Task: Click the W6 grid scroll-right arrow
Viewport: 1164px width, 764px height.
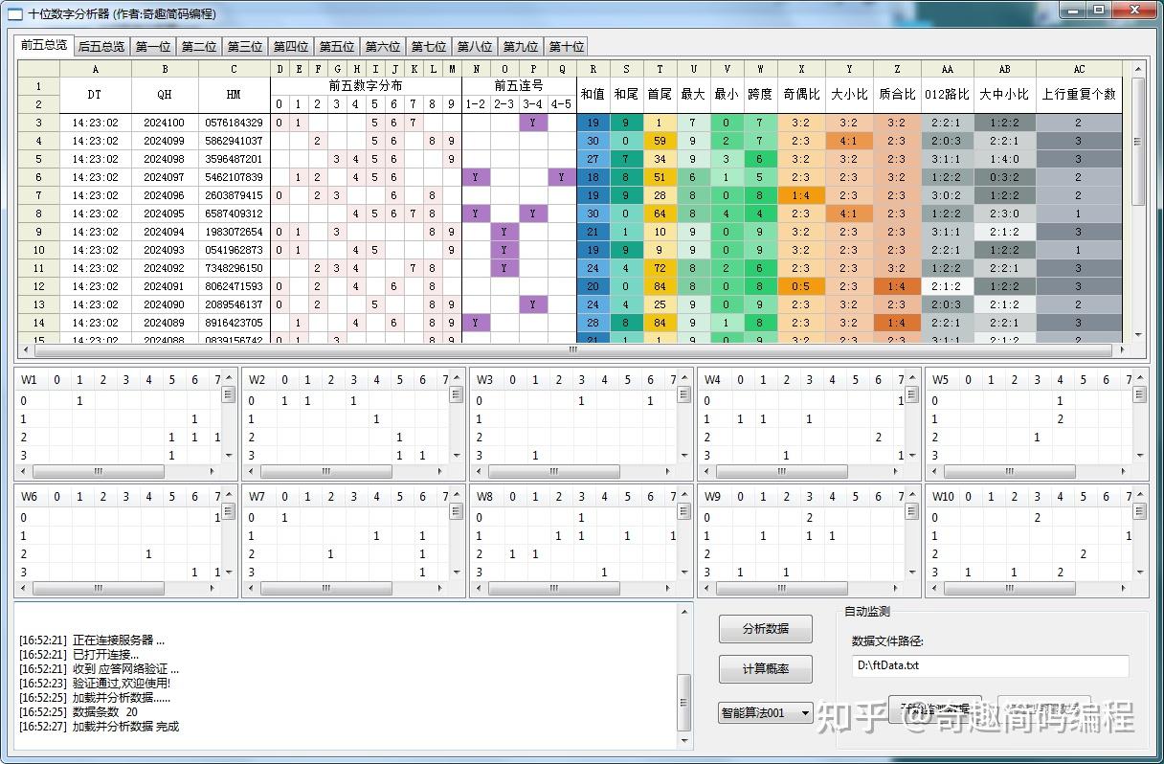Action: tap(213, 588)
